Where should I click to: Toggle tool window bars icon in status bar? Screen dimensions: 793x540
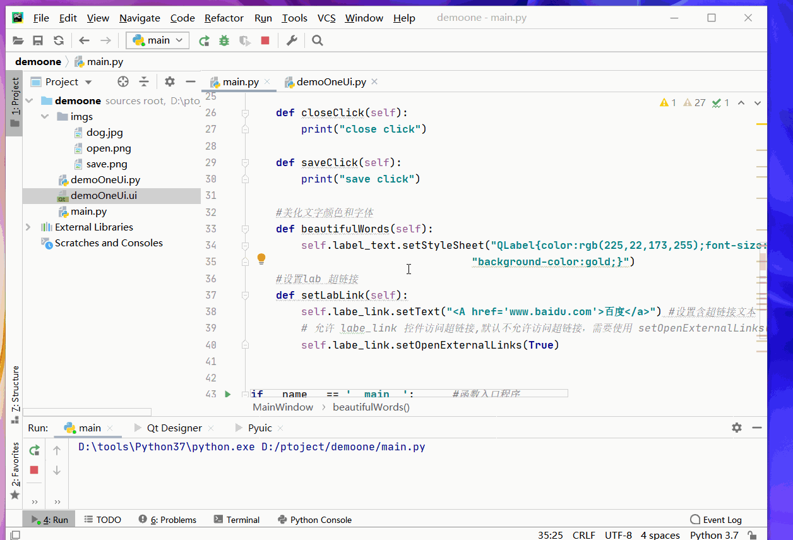tap(15, 535)
